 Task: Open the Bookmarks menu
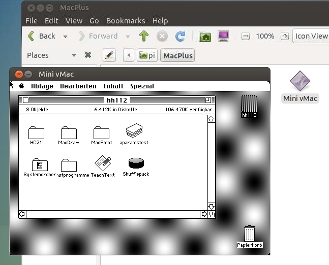126,21
